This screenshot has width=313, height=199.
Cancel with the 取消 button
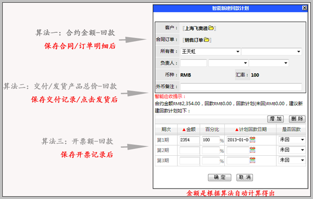(x=245, y=177)
